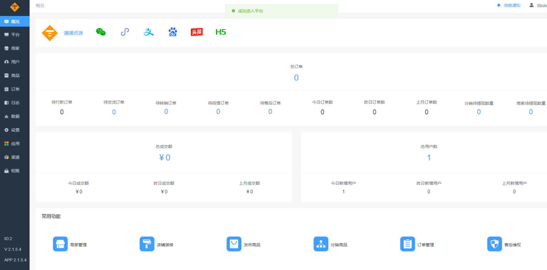The image size is (547, 270).
Task: Open 消息通知 message notifications
Action: pyautogui.click(x=512, y=5)
